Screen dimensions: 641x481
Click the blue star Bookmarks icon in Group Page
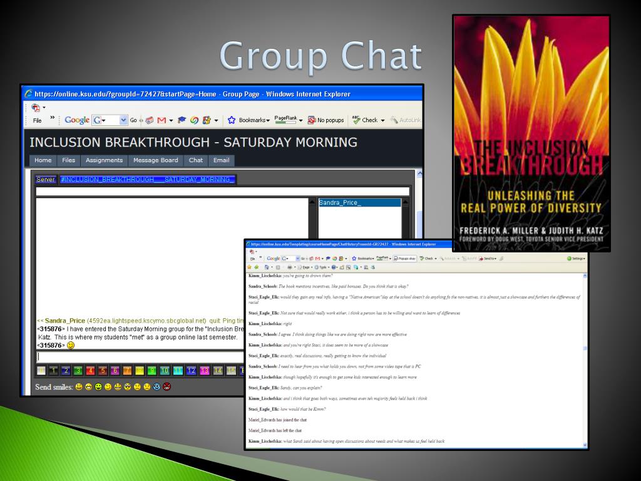coord(232,120)
